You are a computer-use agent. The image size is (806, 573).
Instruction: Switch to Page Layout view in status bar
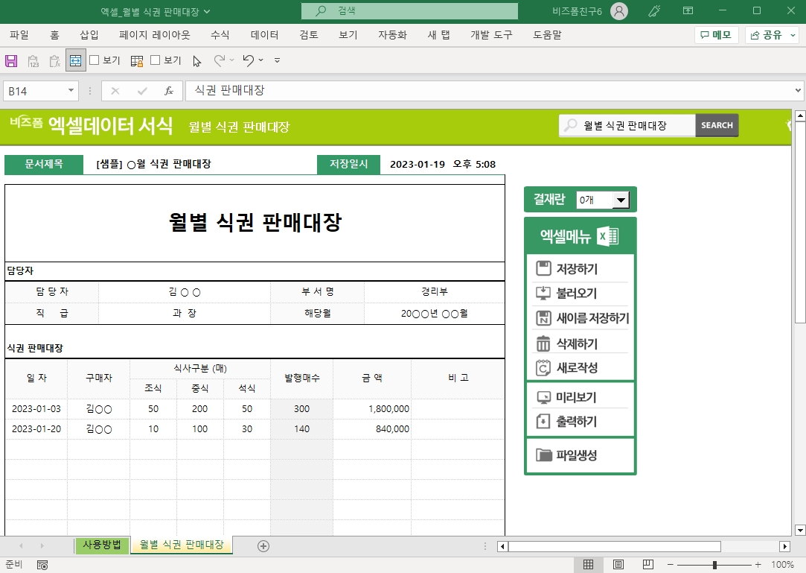(618, 565)
